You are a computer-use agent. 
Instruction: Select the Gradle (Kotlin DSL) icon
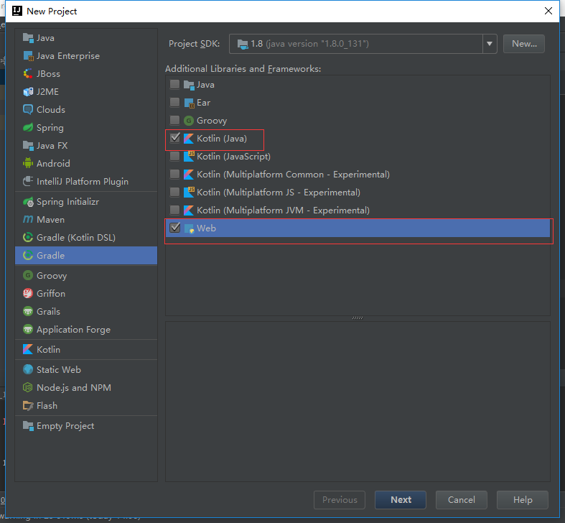tap(28, 237)
